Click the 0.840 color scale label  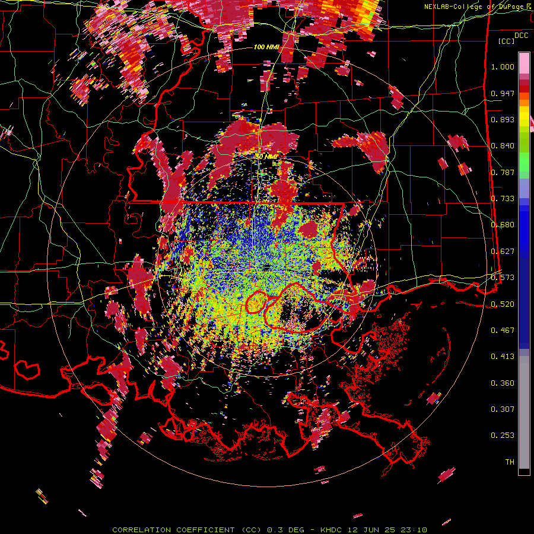pyautogui.click(x=503, y=146)
